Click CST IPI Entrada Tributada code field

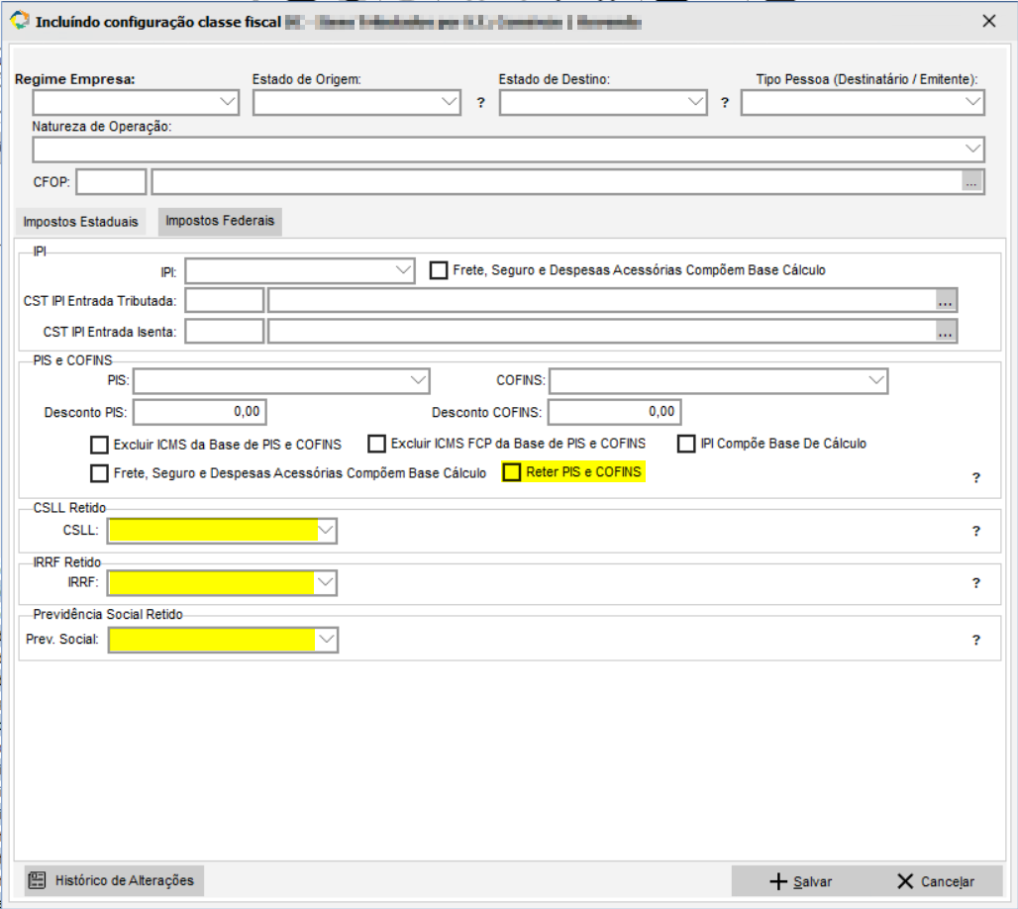(x=225, y=301)
